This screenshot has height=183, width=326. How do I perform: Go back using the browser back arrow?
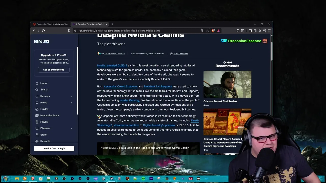point(34,31)
